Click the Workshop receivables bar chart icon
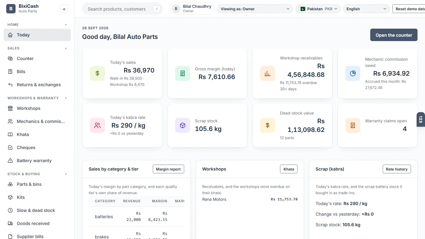 268,73
